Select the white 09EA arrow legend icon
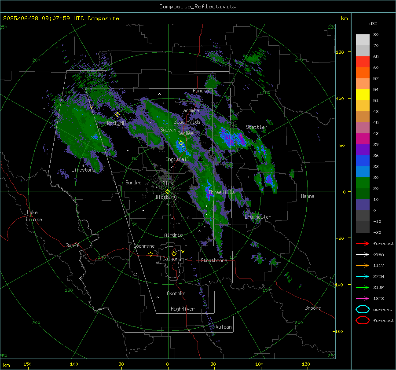The height and width of the screenshot is (370, 396). pyautogui.click(x=363, y=255)
